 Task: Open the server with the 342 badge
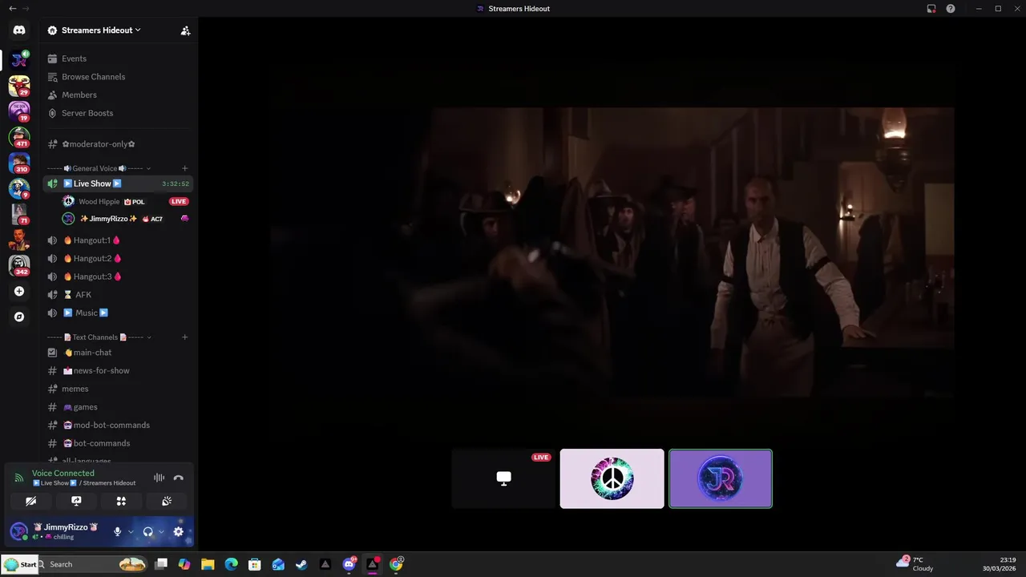point(19,264)
